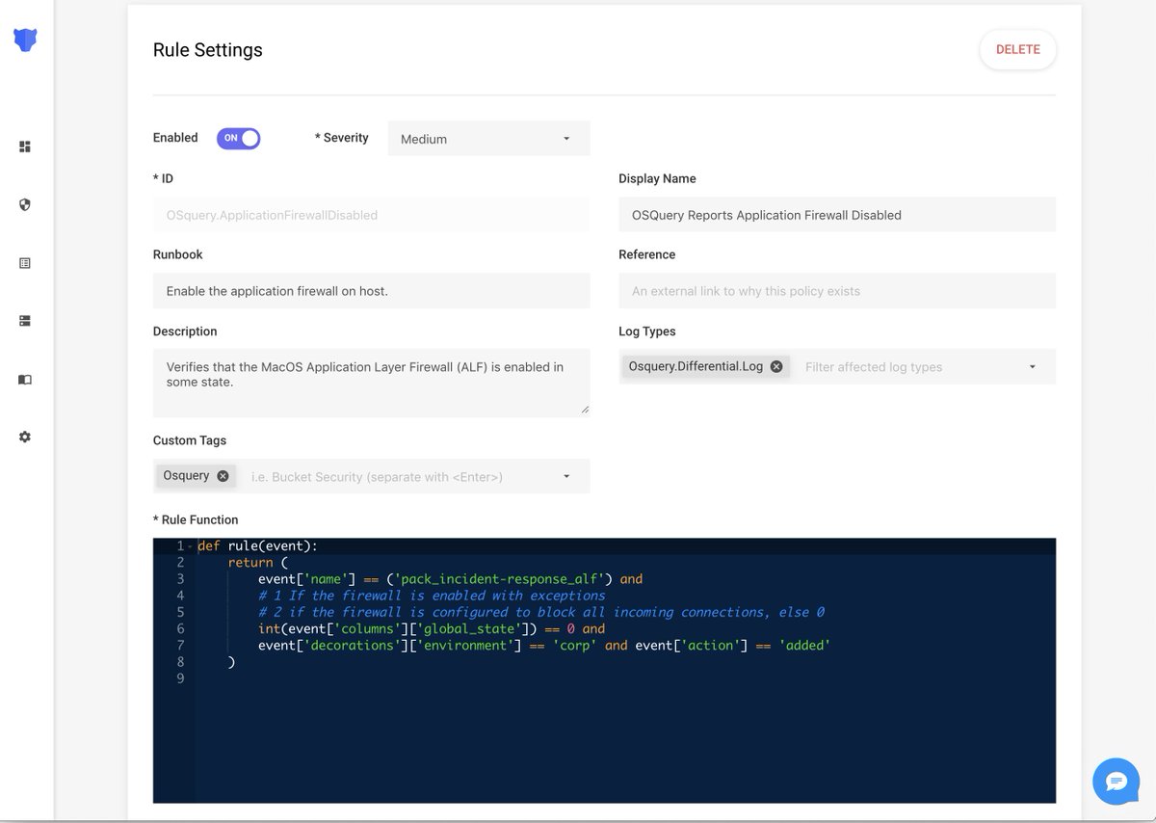Click the Log Types label
The height and width of the screenshot is (823, 1156).
[646, 332]
